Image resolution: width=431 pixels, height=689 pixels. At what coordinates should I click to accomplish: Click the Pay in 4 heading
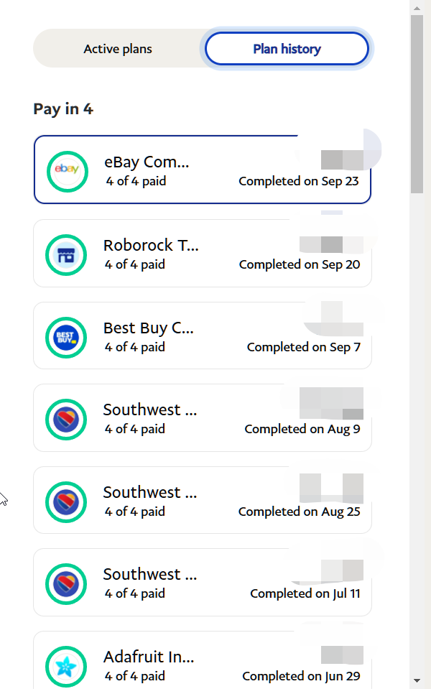(63, 109)
